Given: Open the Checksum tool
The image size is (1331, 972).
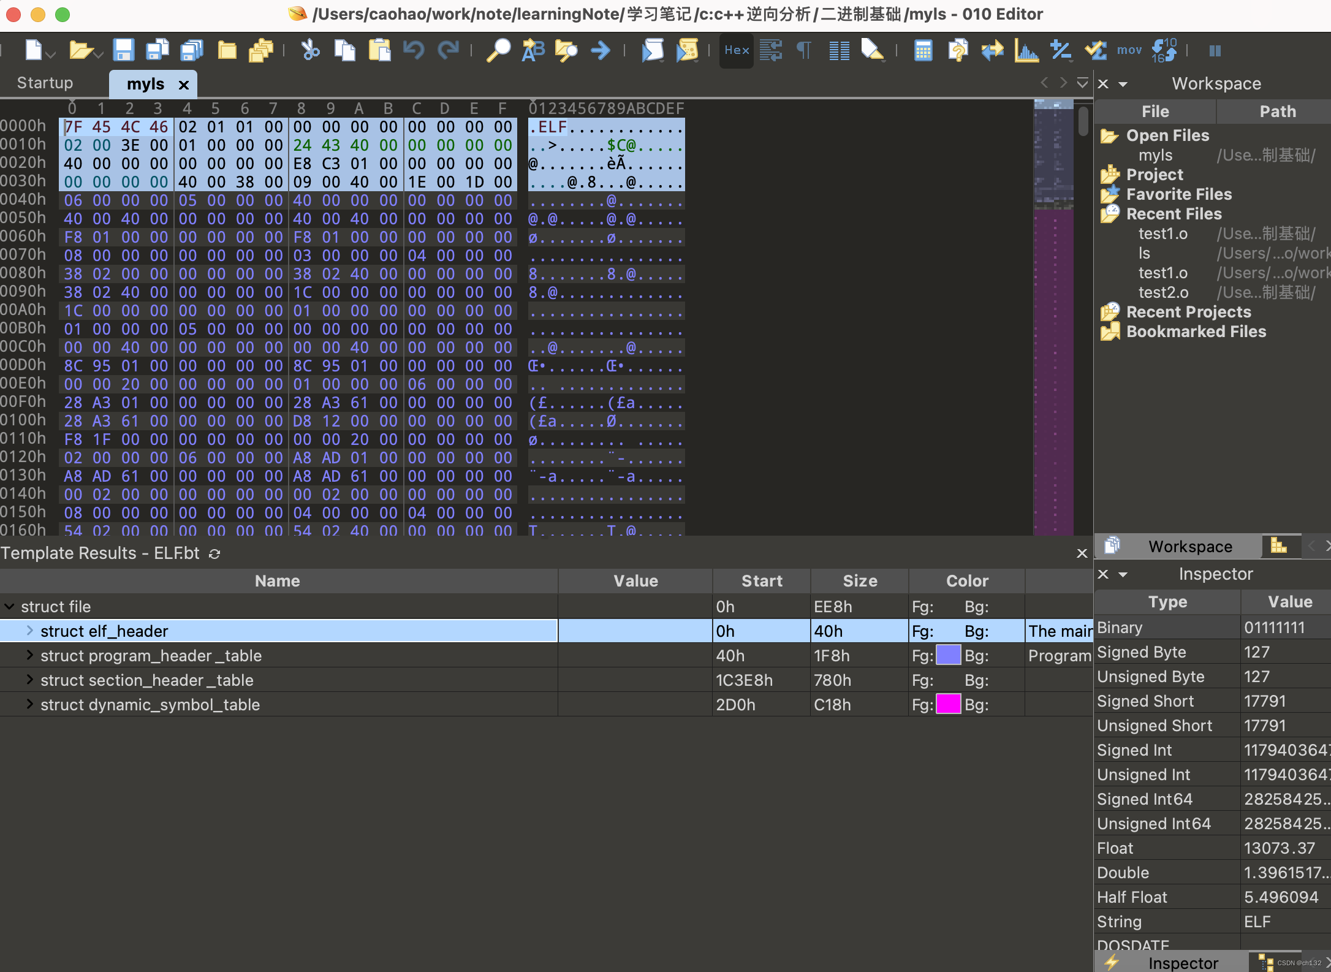Looking at the screenshot, I should (x=1095, y=50).
